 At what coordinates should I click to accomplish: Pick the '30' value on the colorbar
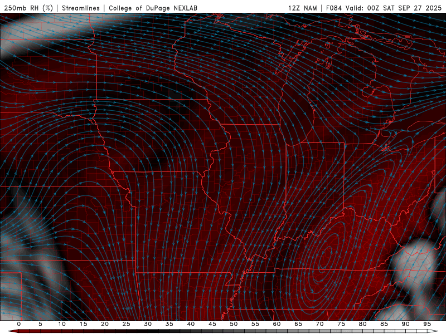(x=148, y=324)
